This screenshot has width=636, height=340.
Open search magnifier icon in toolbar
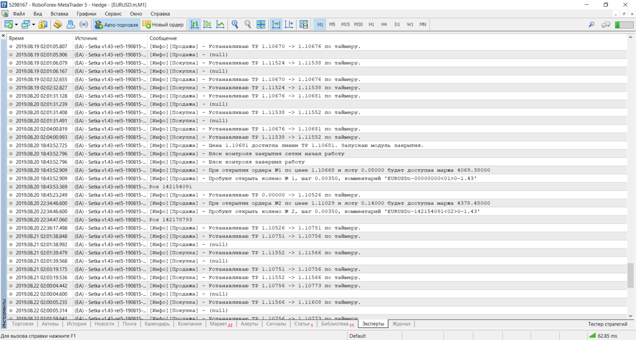[592, 24]
